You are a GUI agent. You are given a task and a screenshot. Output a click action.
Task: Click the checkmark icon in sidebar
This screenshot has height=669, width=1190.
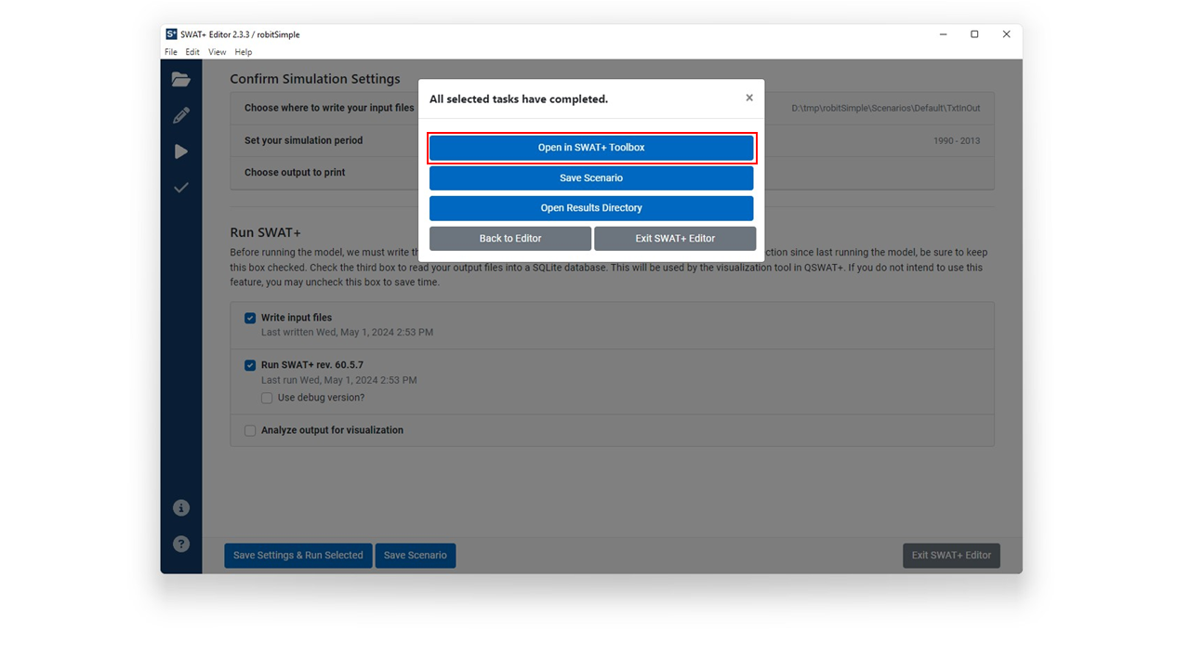point(180,188)
